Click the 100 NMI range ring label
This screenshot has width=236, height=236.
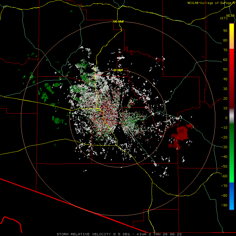point(118,22)
